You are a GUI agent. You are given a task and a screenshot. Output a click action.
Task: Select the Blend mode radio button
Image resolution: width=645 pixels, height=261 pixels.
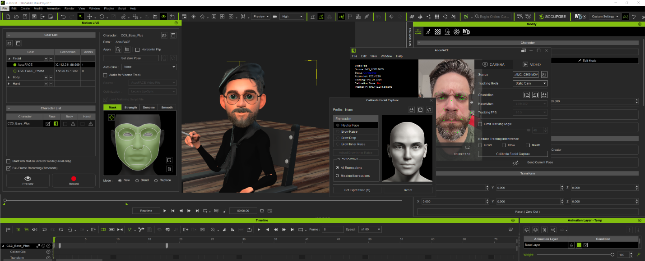137,180
